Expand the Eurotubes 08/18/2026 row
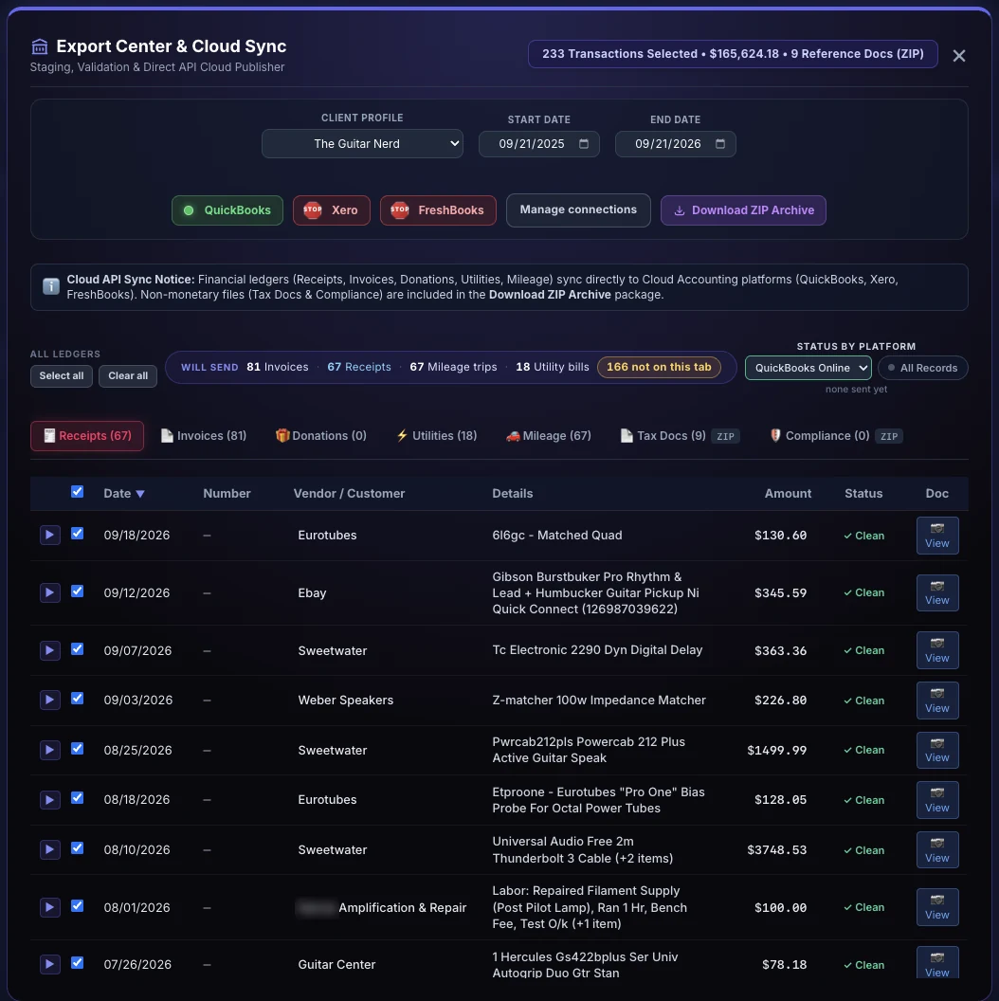 pos(50,800)
